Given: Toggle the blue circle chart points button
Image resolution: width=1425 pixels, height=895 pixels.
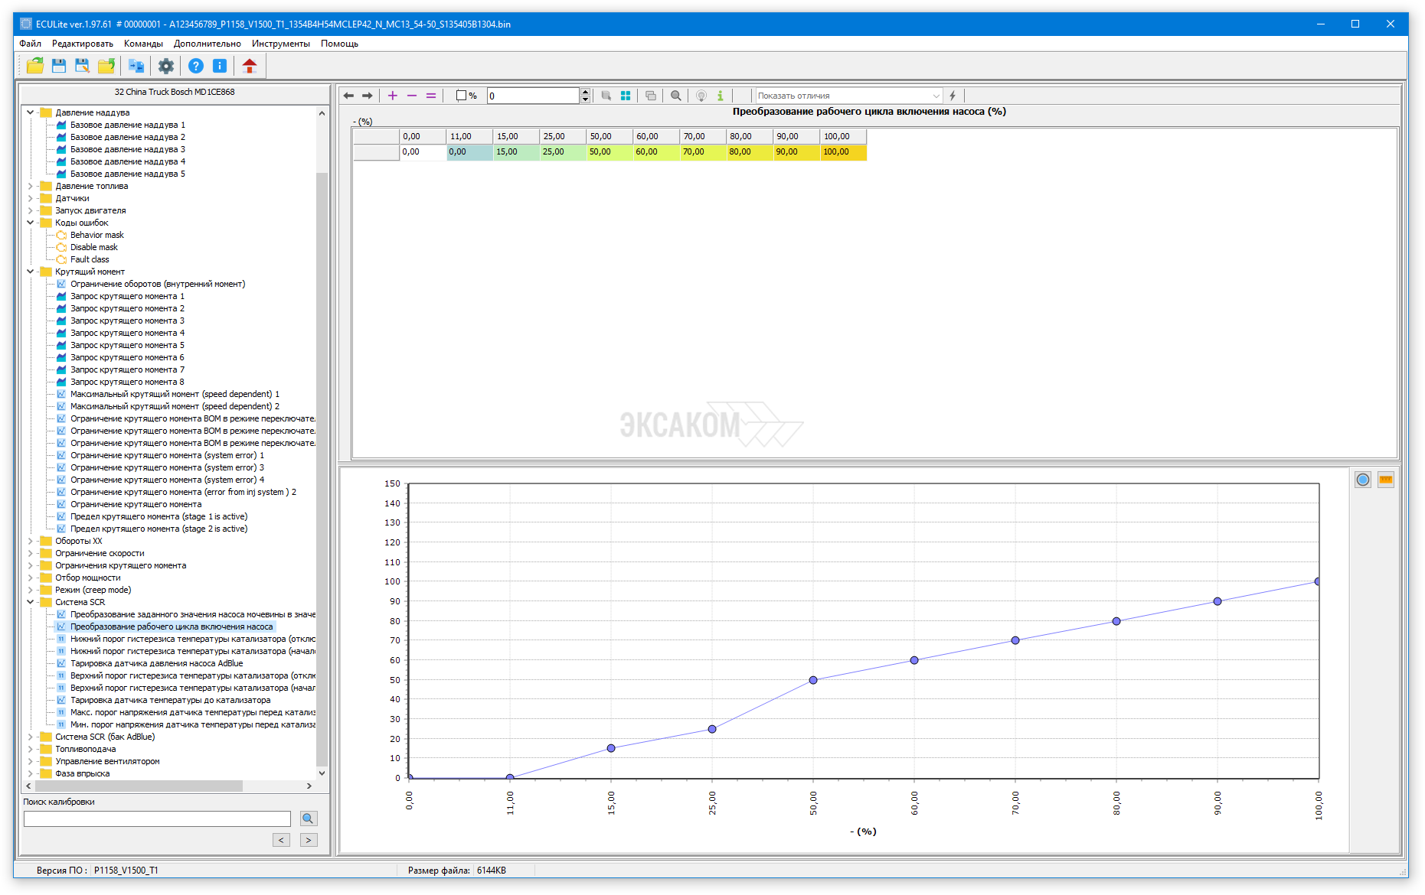Looking at the screenshot, I should tap(1363, 480).
